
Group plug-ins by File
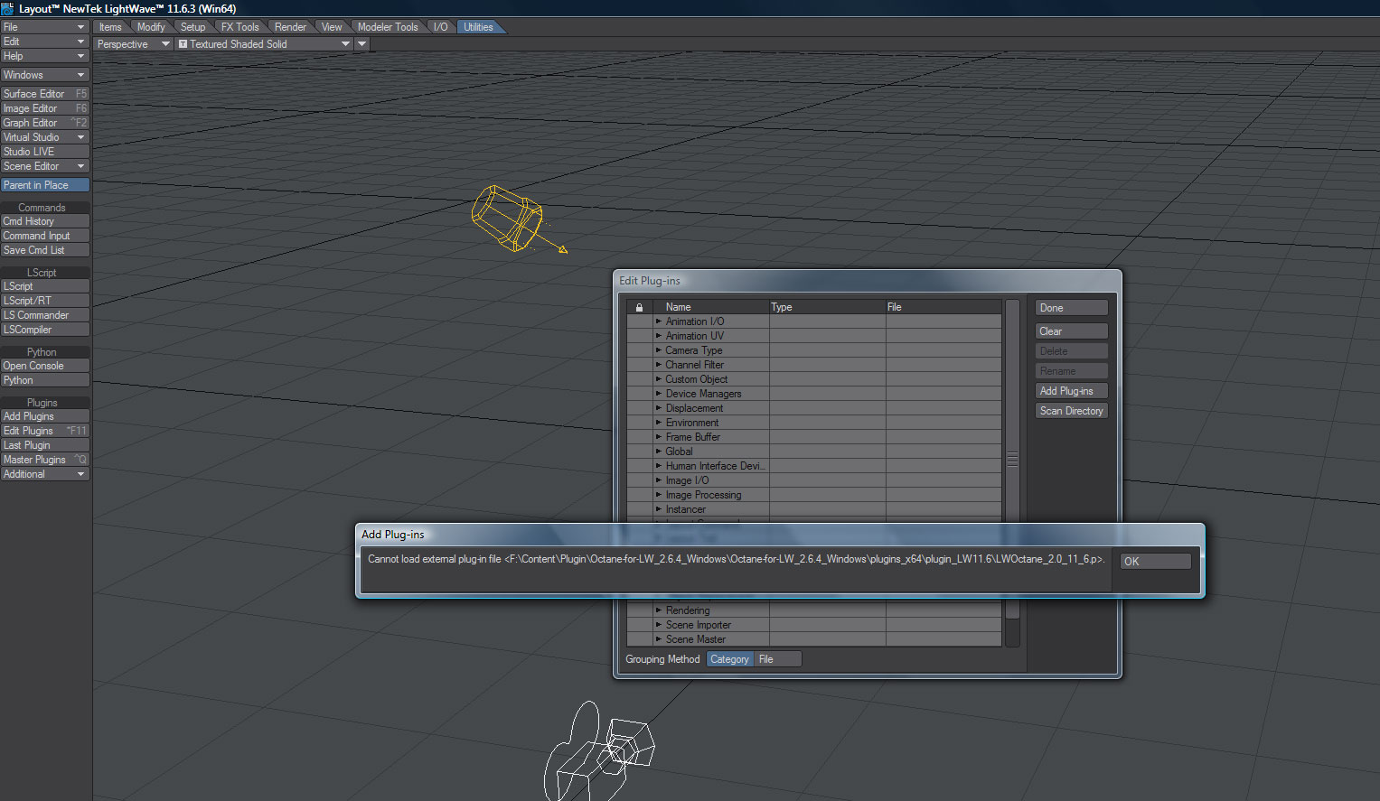click(777, 659)
